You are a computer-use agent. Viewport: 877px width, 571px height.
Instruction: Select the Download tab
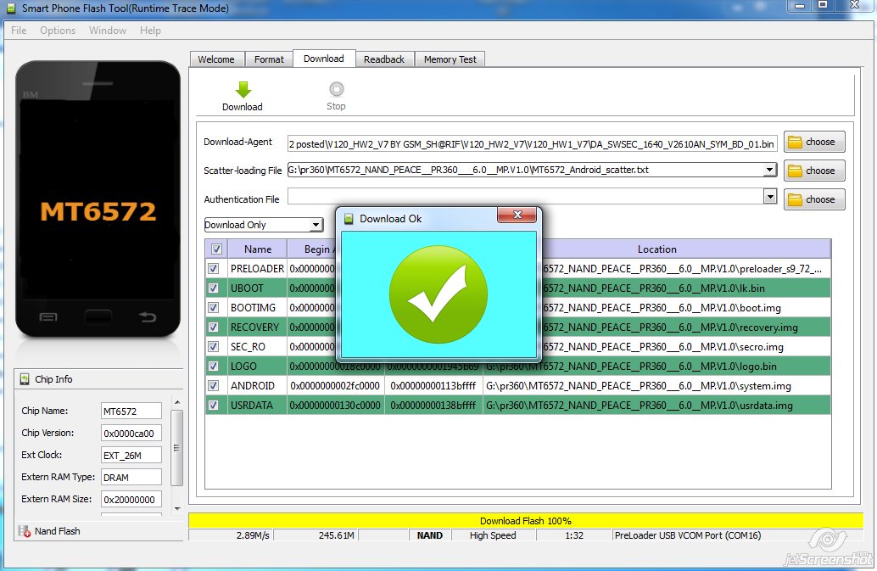pyautogui.click(x=324, y=59)
